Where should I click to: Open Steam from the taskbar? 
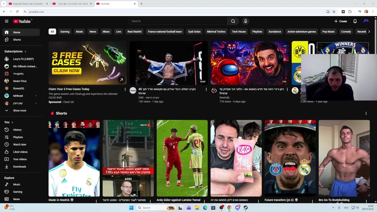point(246,208)
